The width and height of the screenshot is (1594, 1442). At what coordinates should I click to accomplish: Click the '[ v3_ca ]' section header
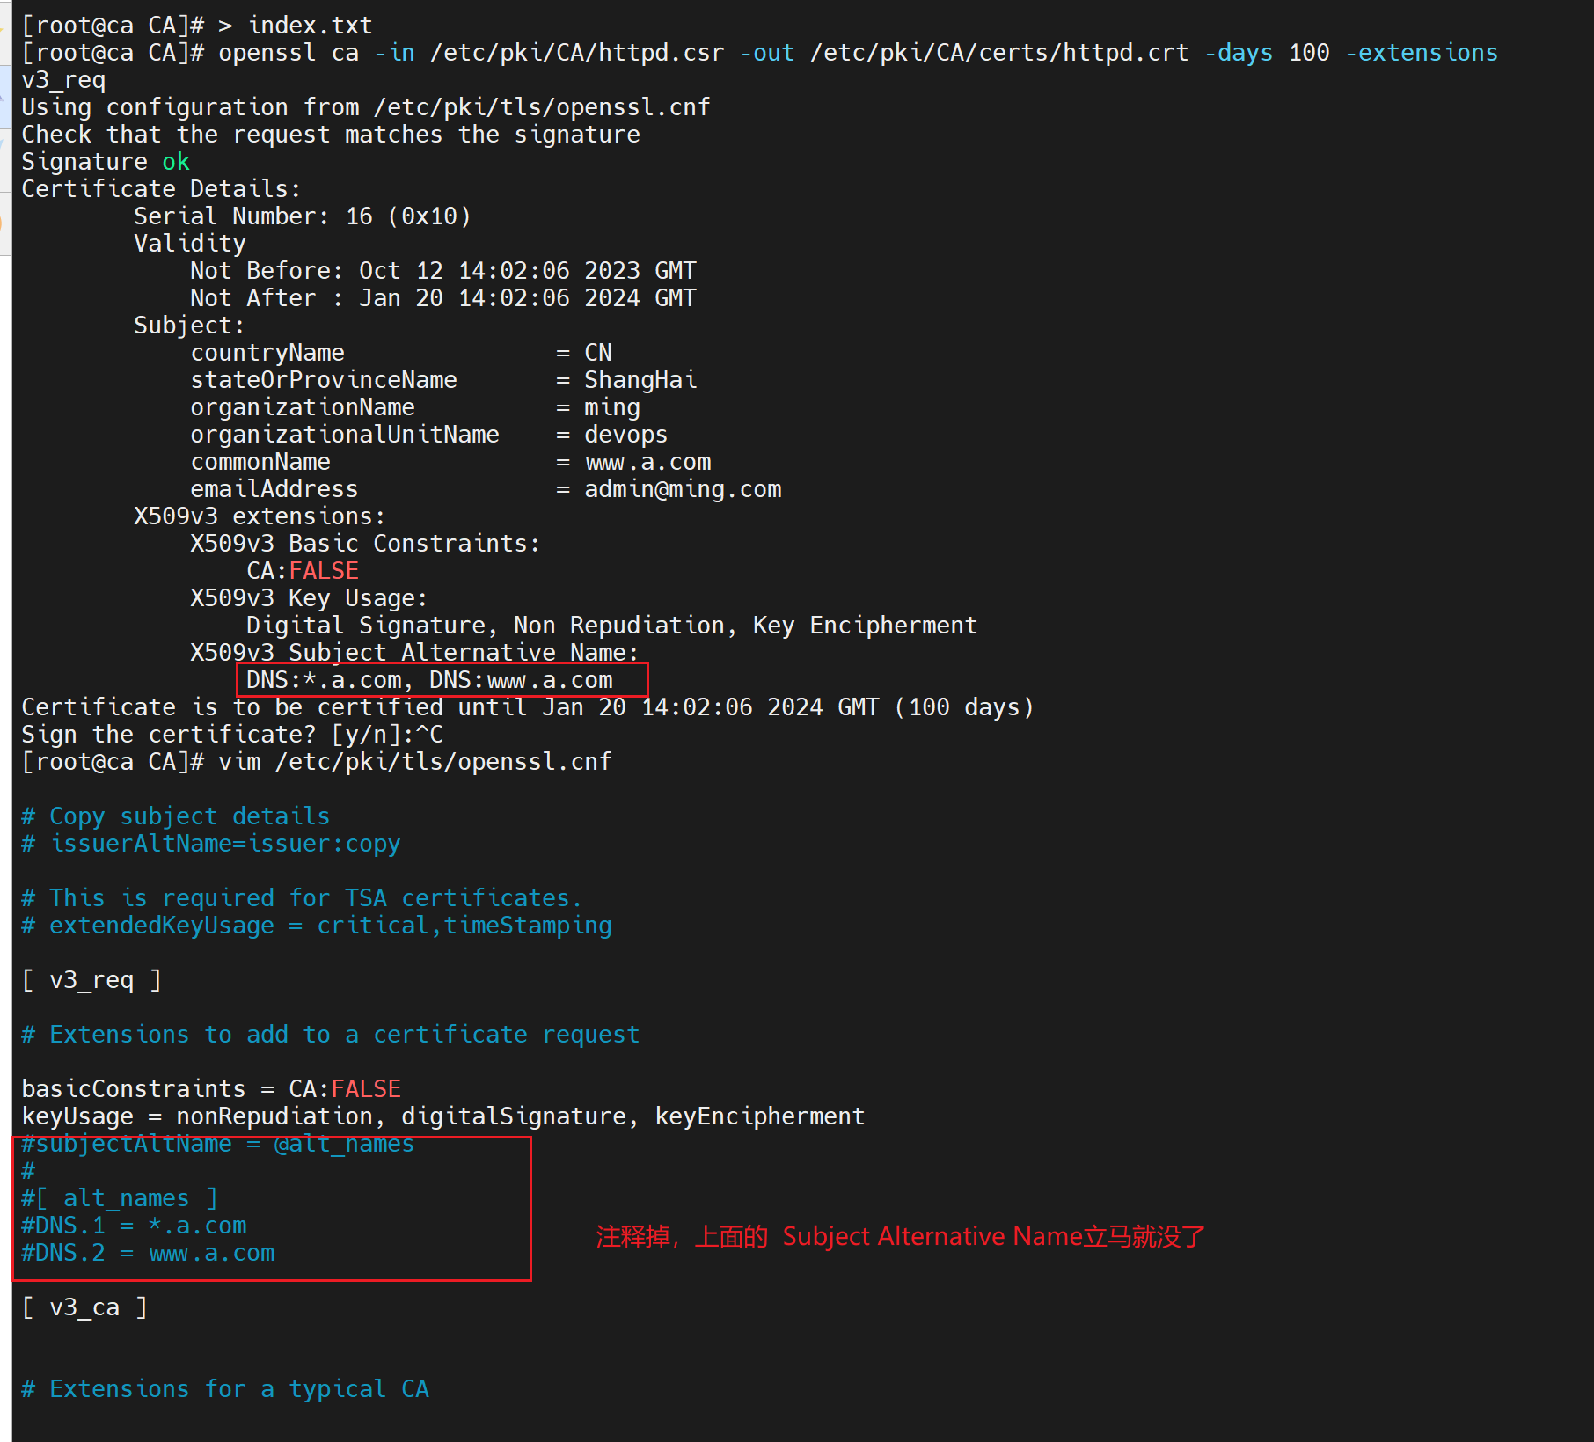84,1307
